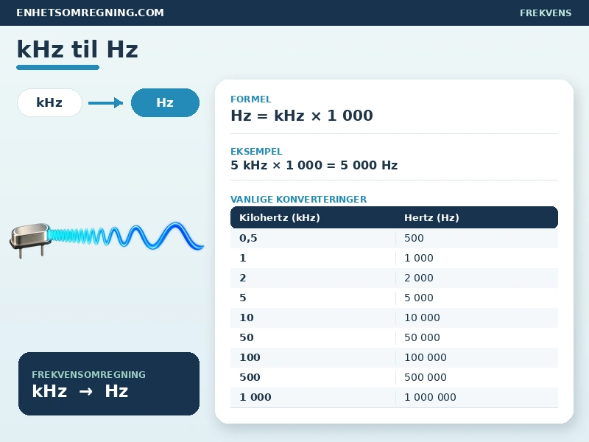Select the EKSEMPEL label
Image resolution: width=589 pixels, height=442 pixels.
(256, 152)
